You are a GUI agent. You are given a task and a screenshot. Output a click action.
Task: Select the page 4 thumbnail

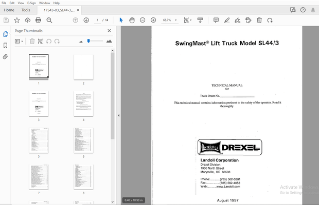click(x=83, y=104)
